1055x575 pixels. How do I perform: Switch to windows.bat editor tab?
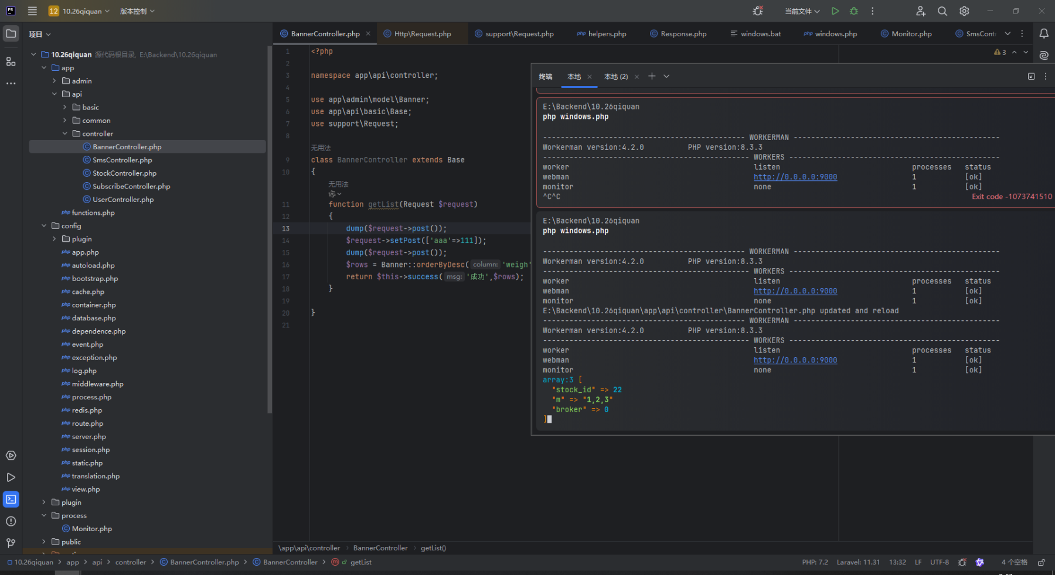coord(755,34)
